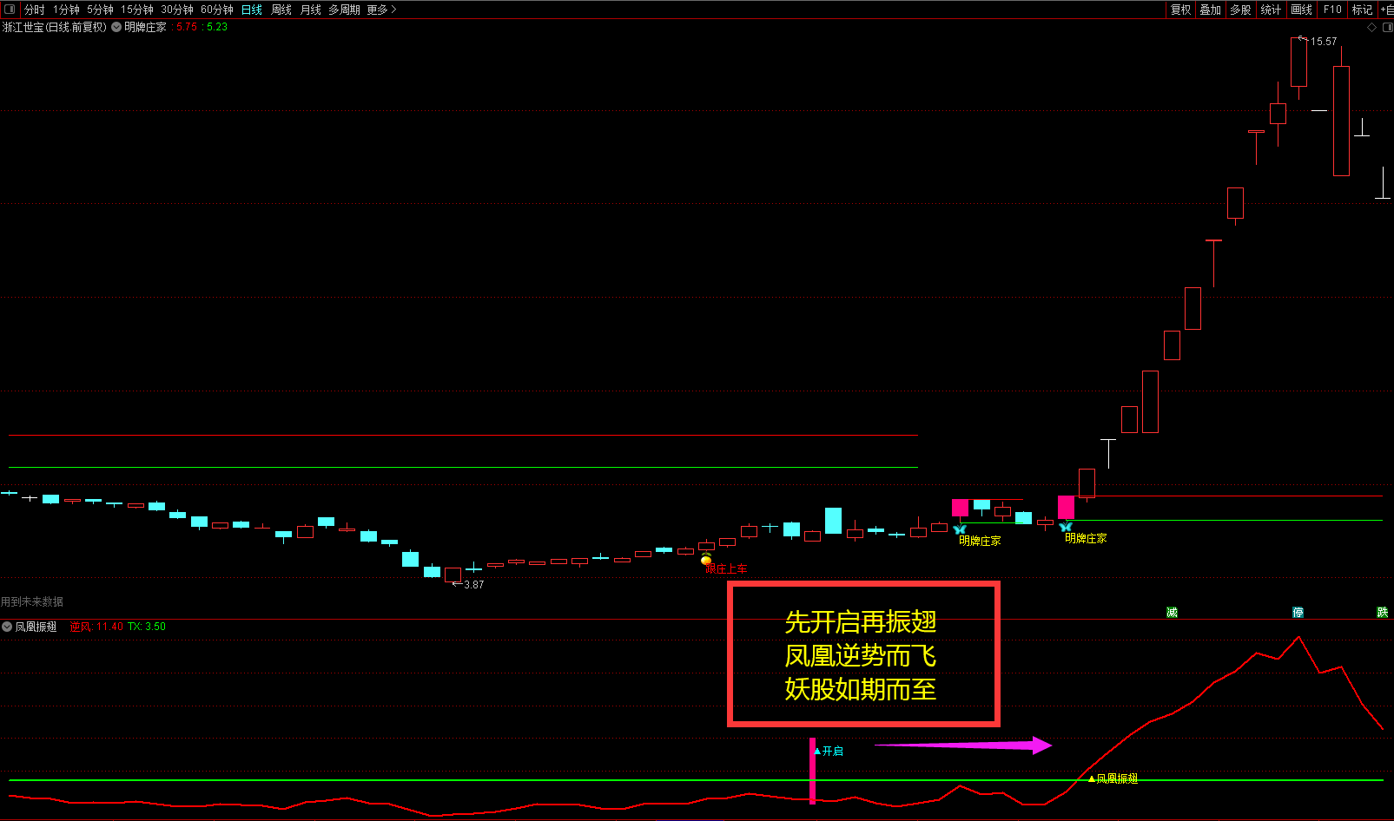Switch to 分时 chart tab
Screen dimensions: 1394x821
coord(34,10)
